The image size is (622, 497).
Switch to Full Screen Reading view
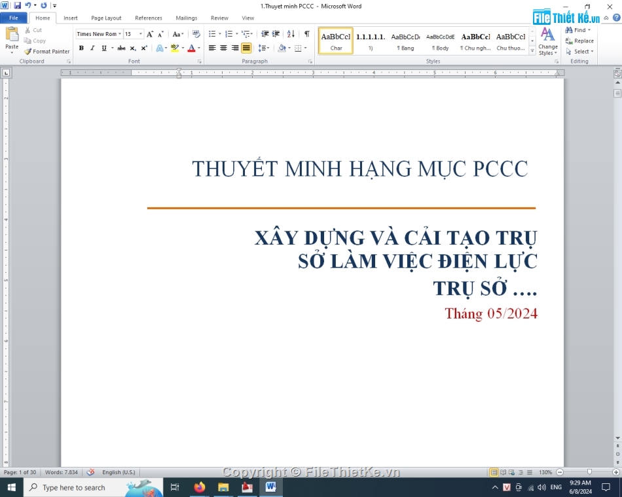pyautogui.click(x=503, y=472)
